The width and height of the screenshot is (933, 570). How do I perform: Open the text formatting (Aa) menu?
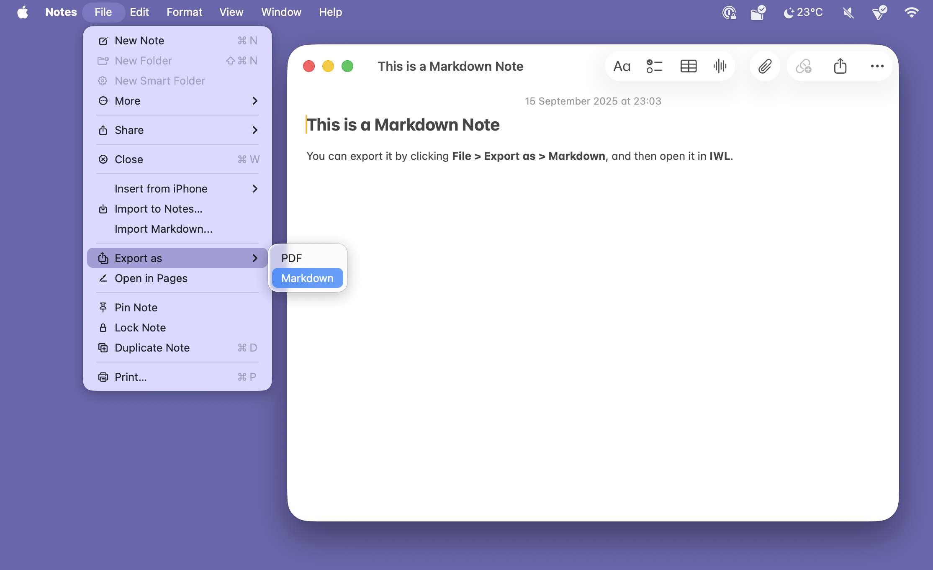[621, 66]
